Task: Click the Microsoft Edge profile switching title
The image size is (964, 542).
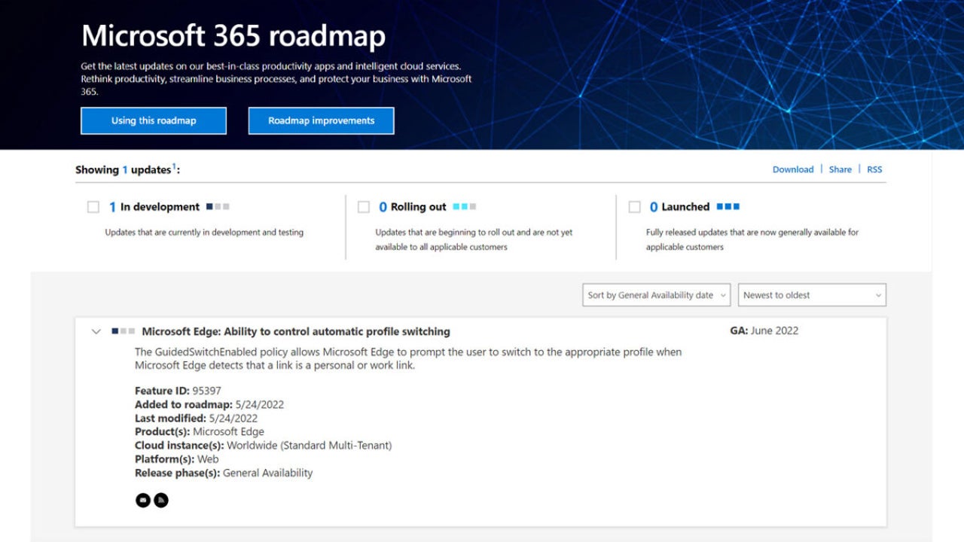Action: tap(295, 331)
